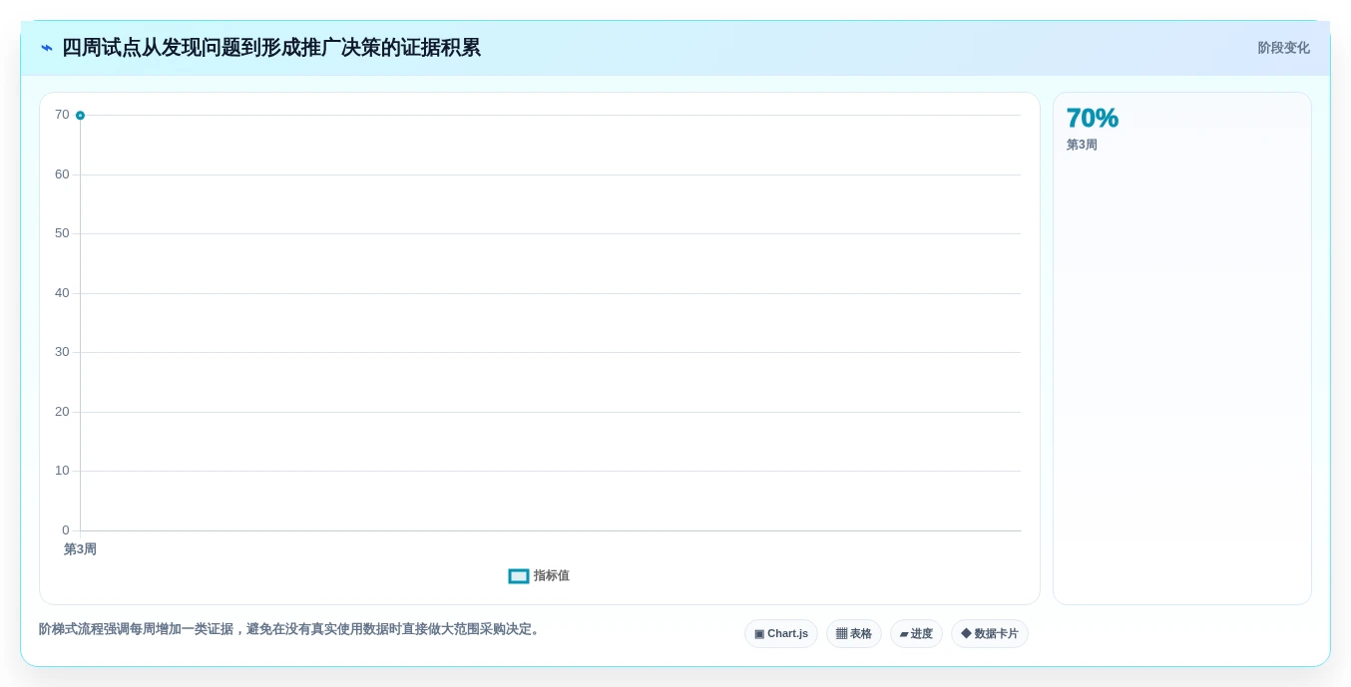Click the 阶段变化 label in the header

[1283, 48]
